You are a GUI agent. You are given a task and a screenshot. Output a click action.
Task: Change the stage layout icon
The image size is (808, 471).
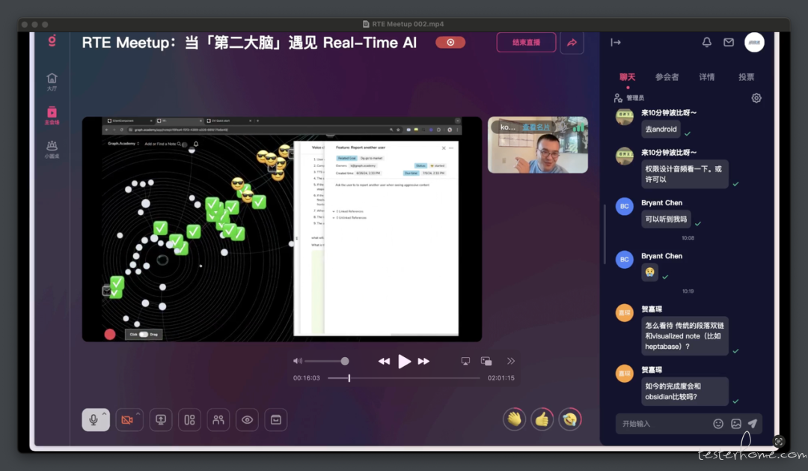[x=189, y=420]
